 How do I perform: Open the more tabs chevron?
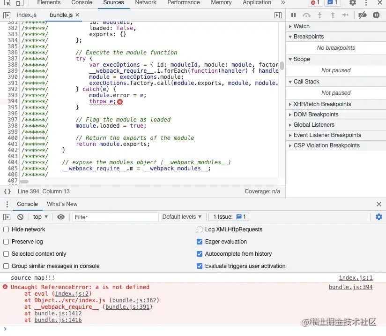[x=283, y=2]
